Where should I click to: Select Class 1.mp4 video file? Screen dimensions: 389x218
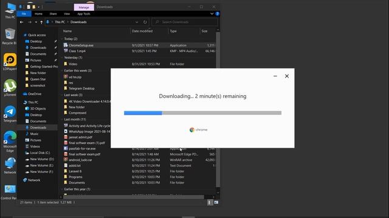(x=77, y=51)
